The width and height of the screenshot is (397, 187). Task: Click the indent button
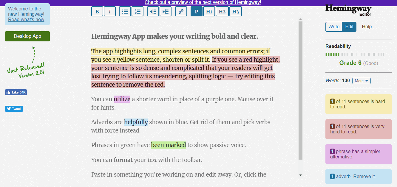click(x=166, y=12)
